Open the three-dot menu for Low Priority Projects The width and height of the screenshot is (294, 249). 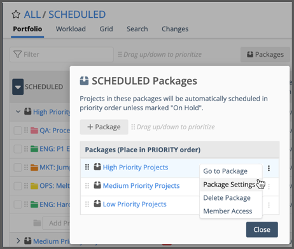[269, 205]
